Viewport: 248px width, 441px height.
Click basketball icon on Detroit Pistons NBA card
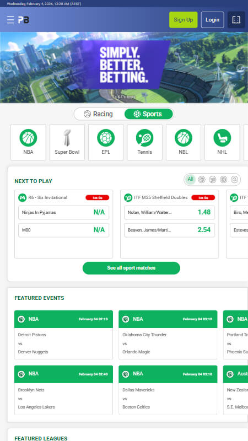21,319
